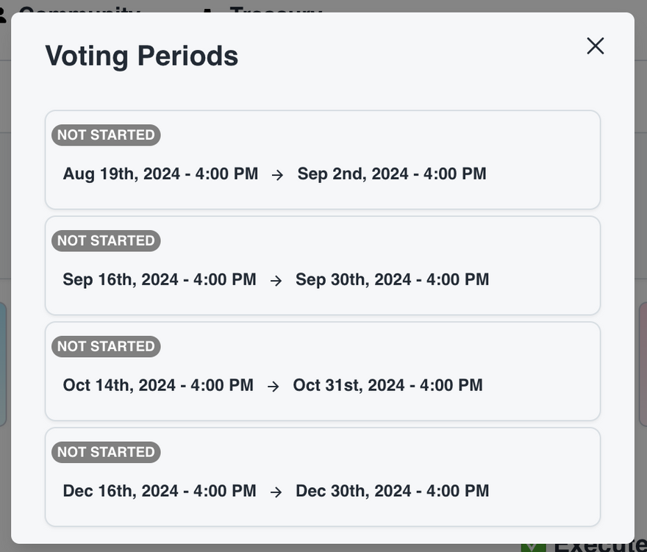Close the Voting Periods dialog

click(595, 46)
